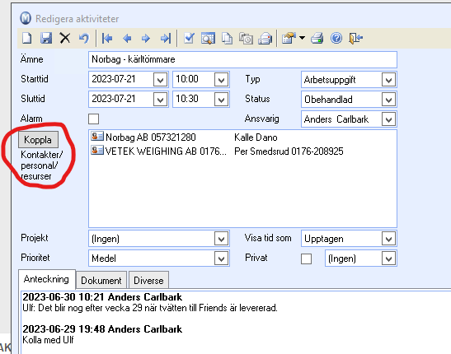Undo changes with the curved arrow icon
The image size is (451, 354).
click(84, 38)
